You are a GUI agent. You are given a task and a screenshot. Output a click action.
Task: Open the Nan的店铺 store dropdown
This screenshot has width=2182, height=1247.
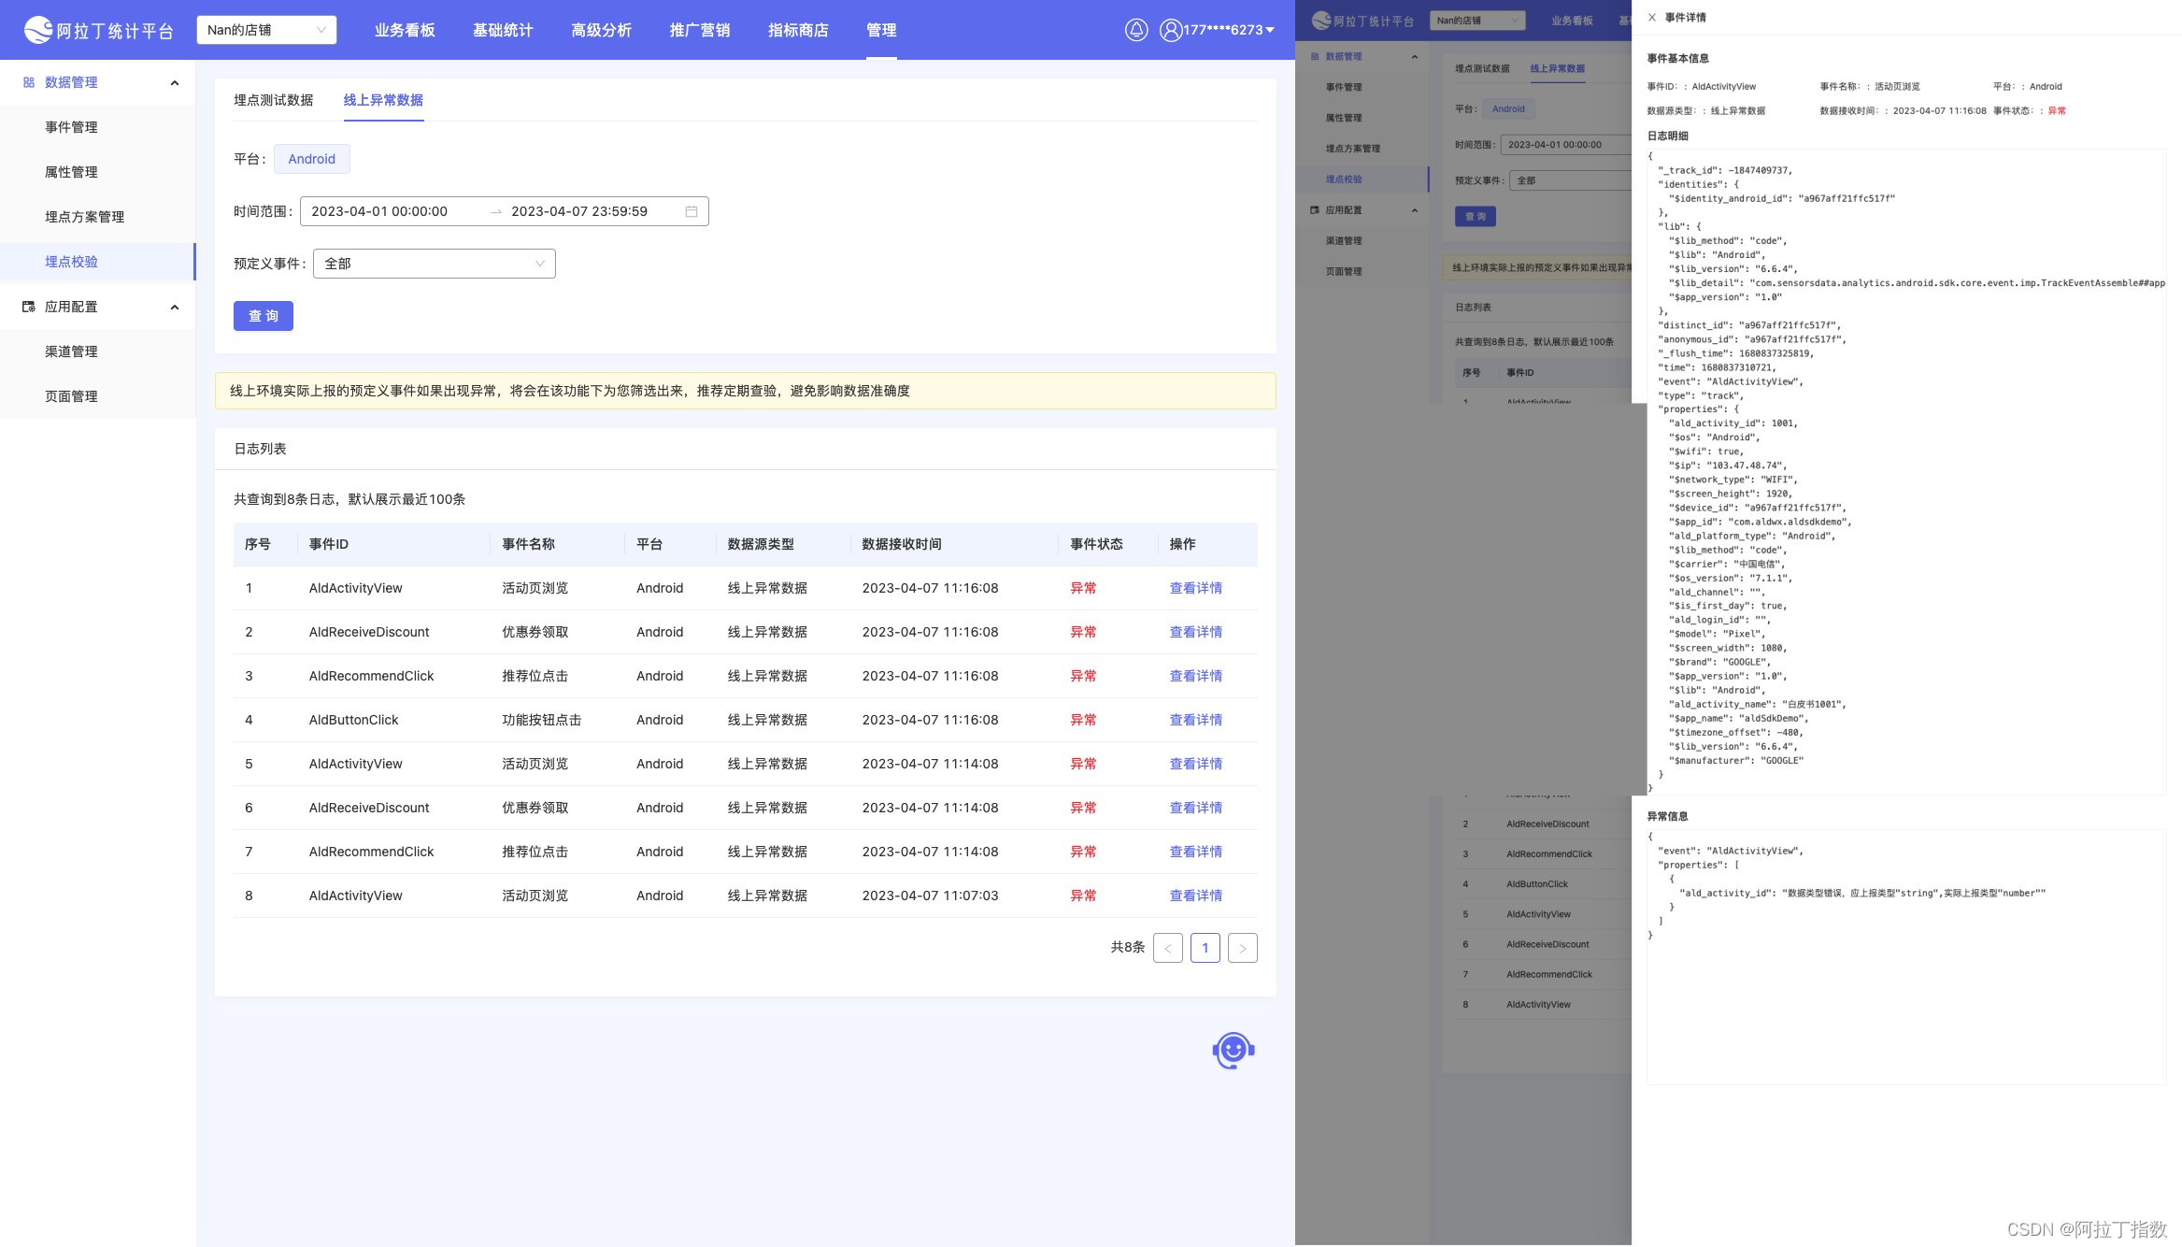[266, 30]
